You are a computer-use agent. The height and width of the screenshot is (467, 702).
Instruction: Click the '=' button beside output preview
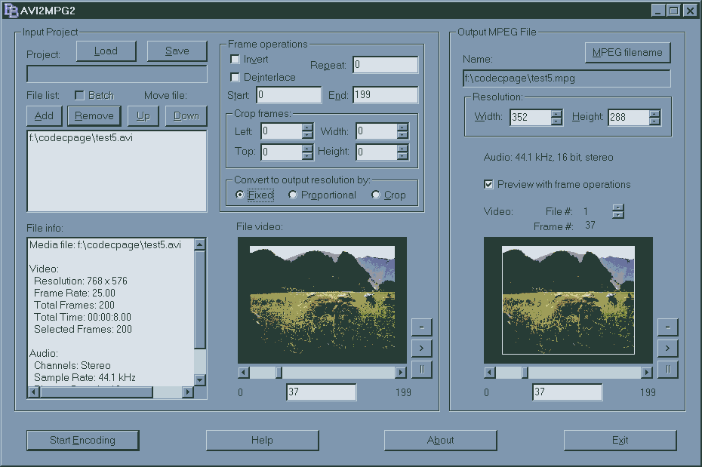pyautogui.click(x=667, y=327)
